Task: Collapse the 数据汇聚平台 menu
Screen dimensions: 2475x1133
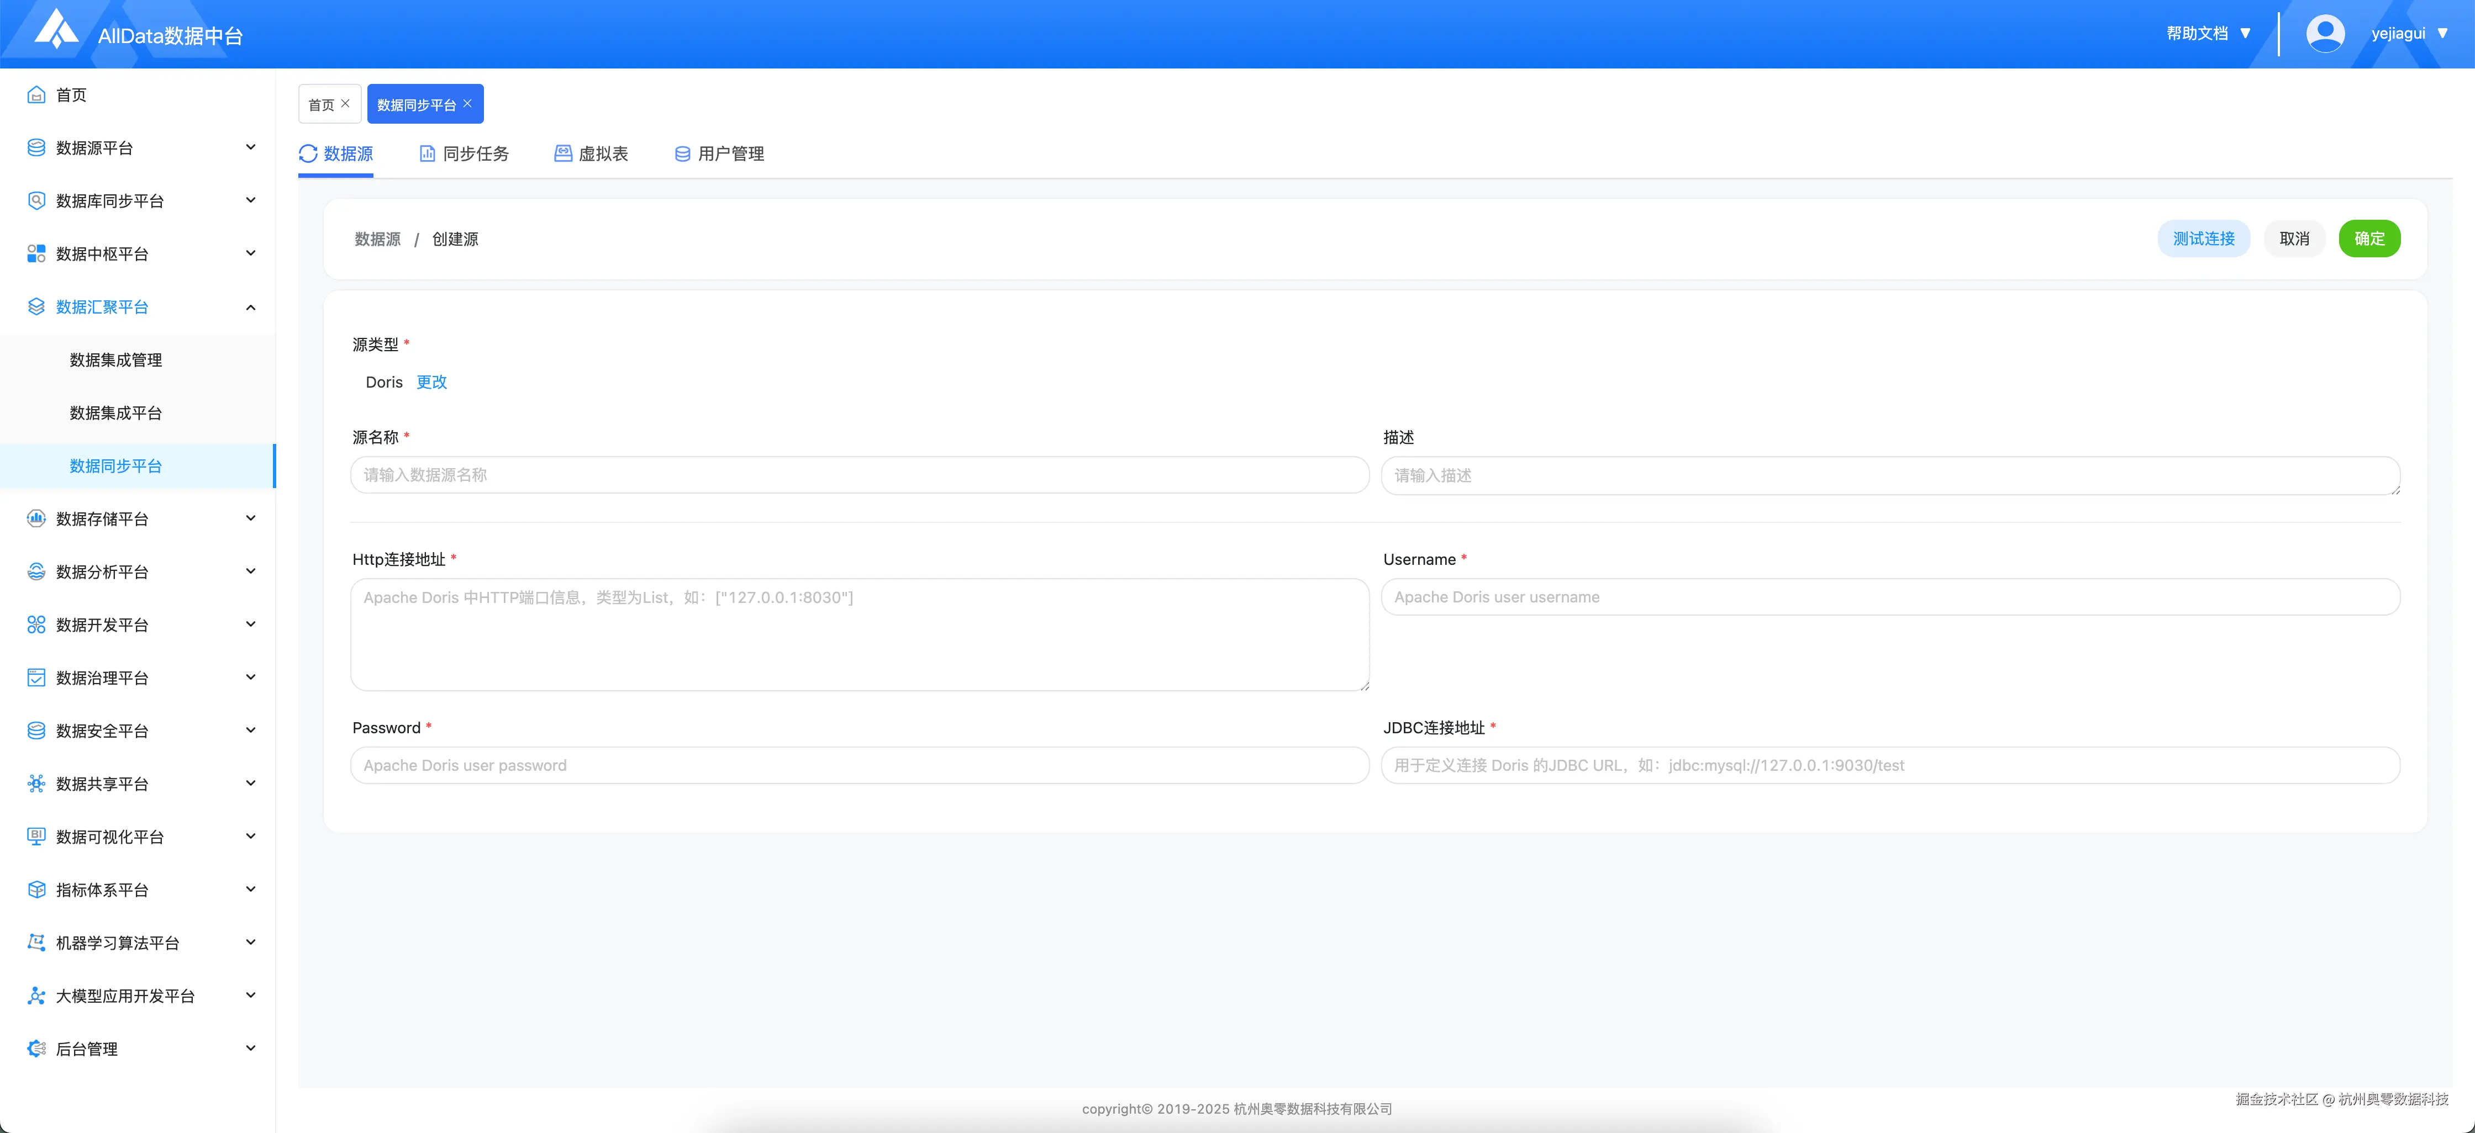Action: [251, 307]
